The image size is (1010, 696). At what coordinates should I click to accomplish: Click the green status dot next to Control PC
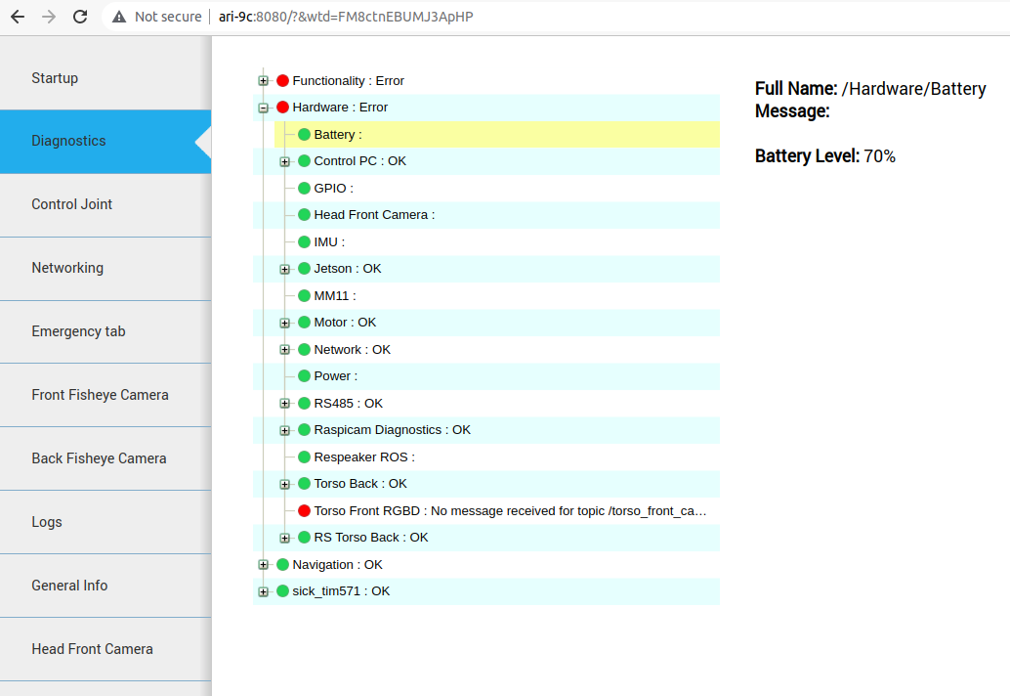(305, 161)
